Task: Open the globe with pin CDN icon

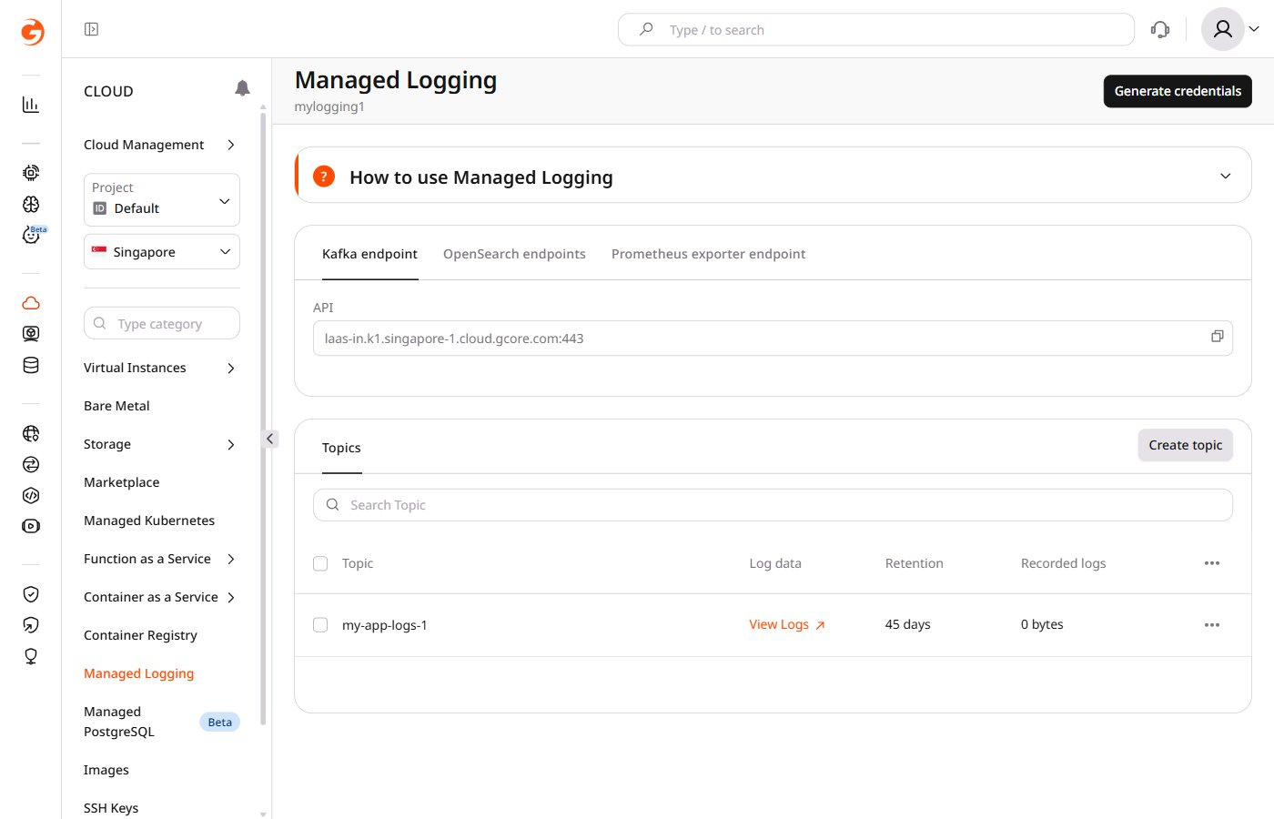Action: pyautogui.click(x=31, y=434)
